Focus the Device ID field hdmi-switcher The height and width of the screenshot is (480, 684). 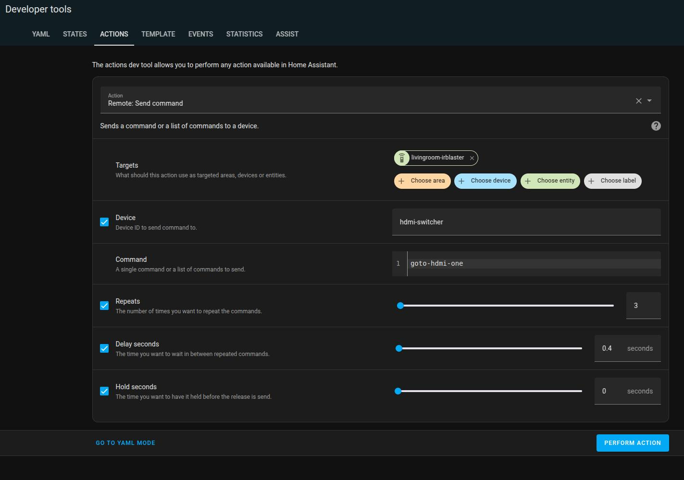526,222
